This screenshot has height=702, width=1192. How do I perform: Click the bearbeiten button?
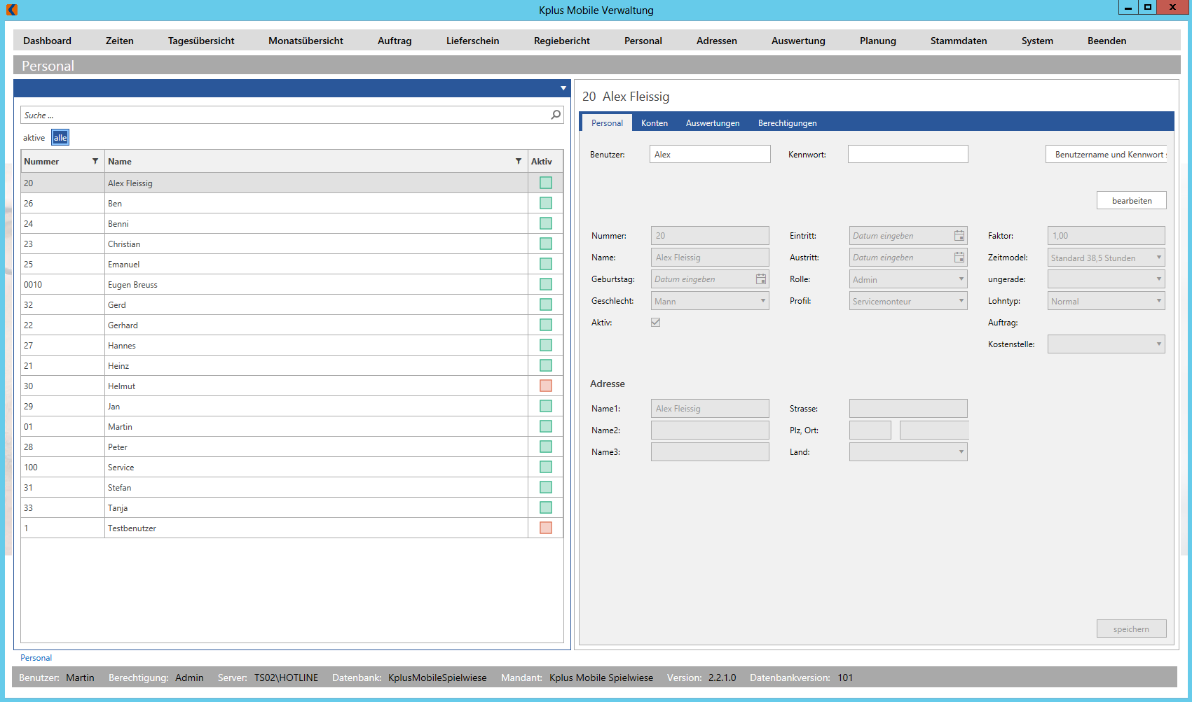[x=1132, y=200]
